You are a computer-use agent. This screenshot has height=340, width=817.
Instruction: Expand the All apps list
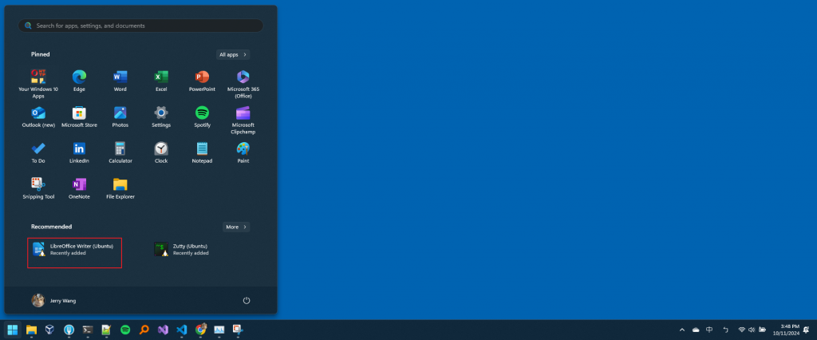(233, 55)
